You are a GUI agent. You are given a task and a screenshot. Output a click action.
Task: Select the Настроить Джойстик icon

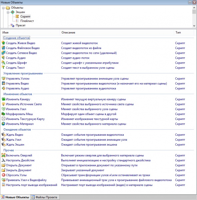click(x=3, y=160)
